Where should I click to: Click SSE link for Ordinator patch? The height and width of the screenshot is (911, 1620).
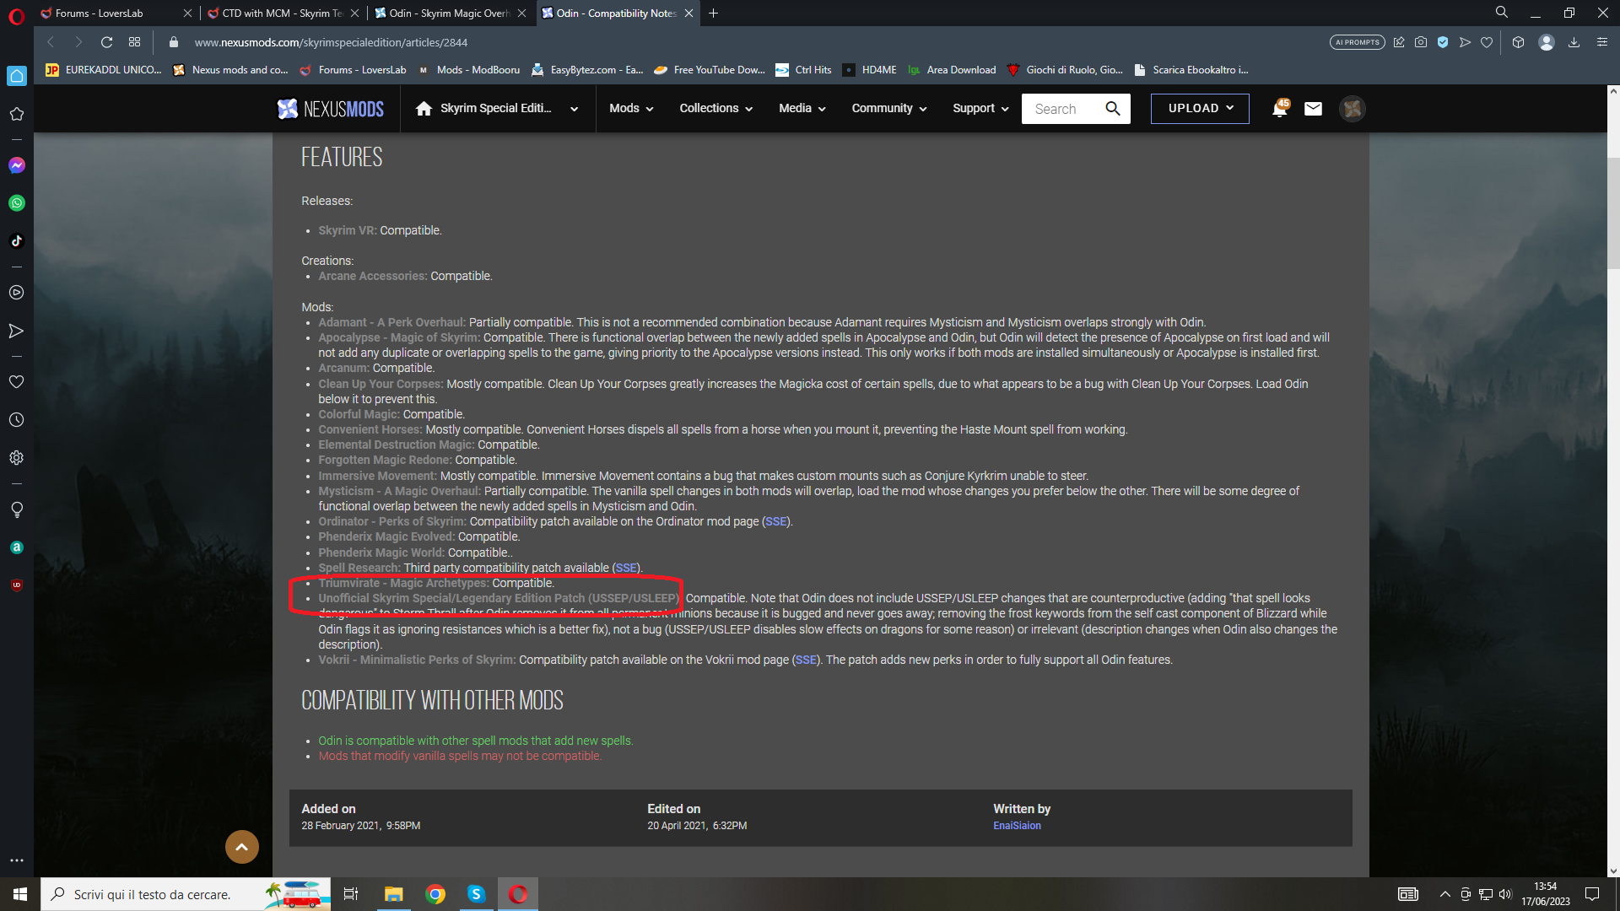point(775,522)
